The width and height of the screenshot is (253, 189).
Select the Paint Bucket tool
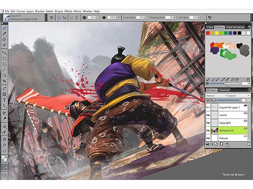tap(4, 39)
